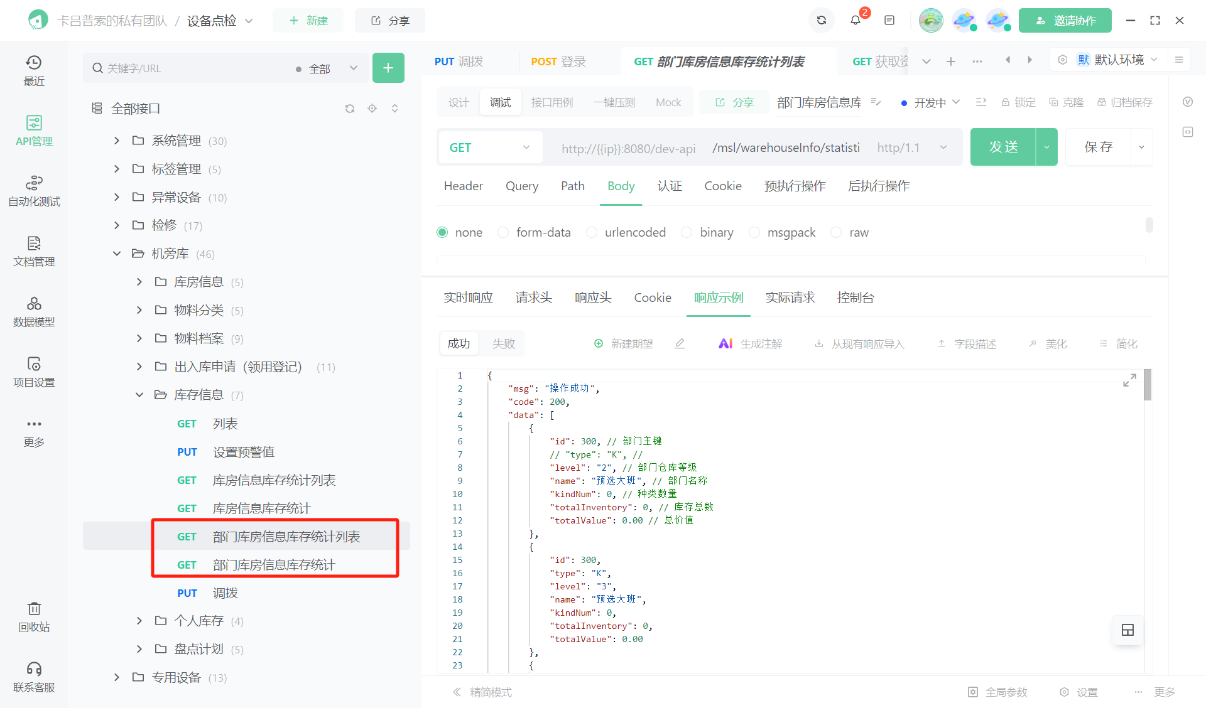Click the 发送 send button
The image size is (1206, 708).
tap(1002, 147)
